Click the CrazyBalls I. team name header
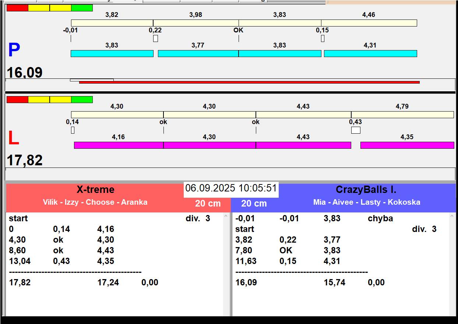The image size is (458, 324). pos(366,190)
